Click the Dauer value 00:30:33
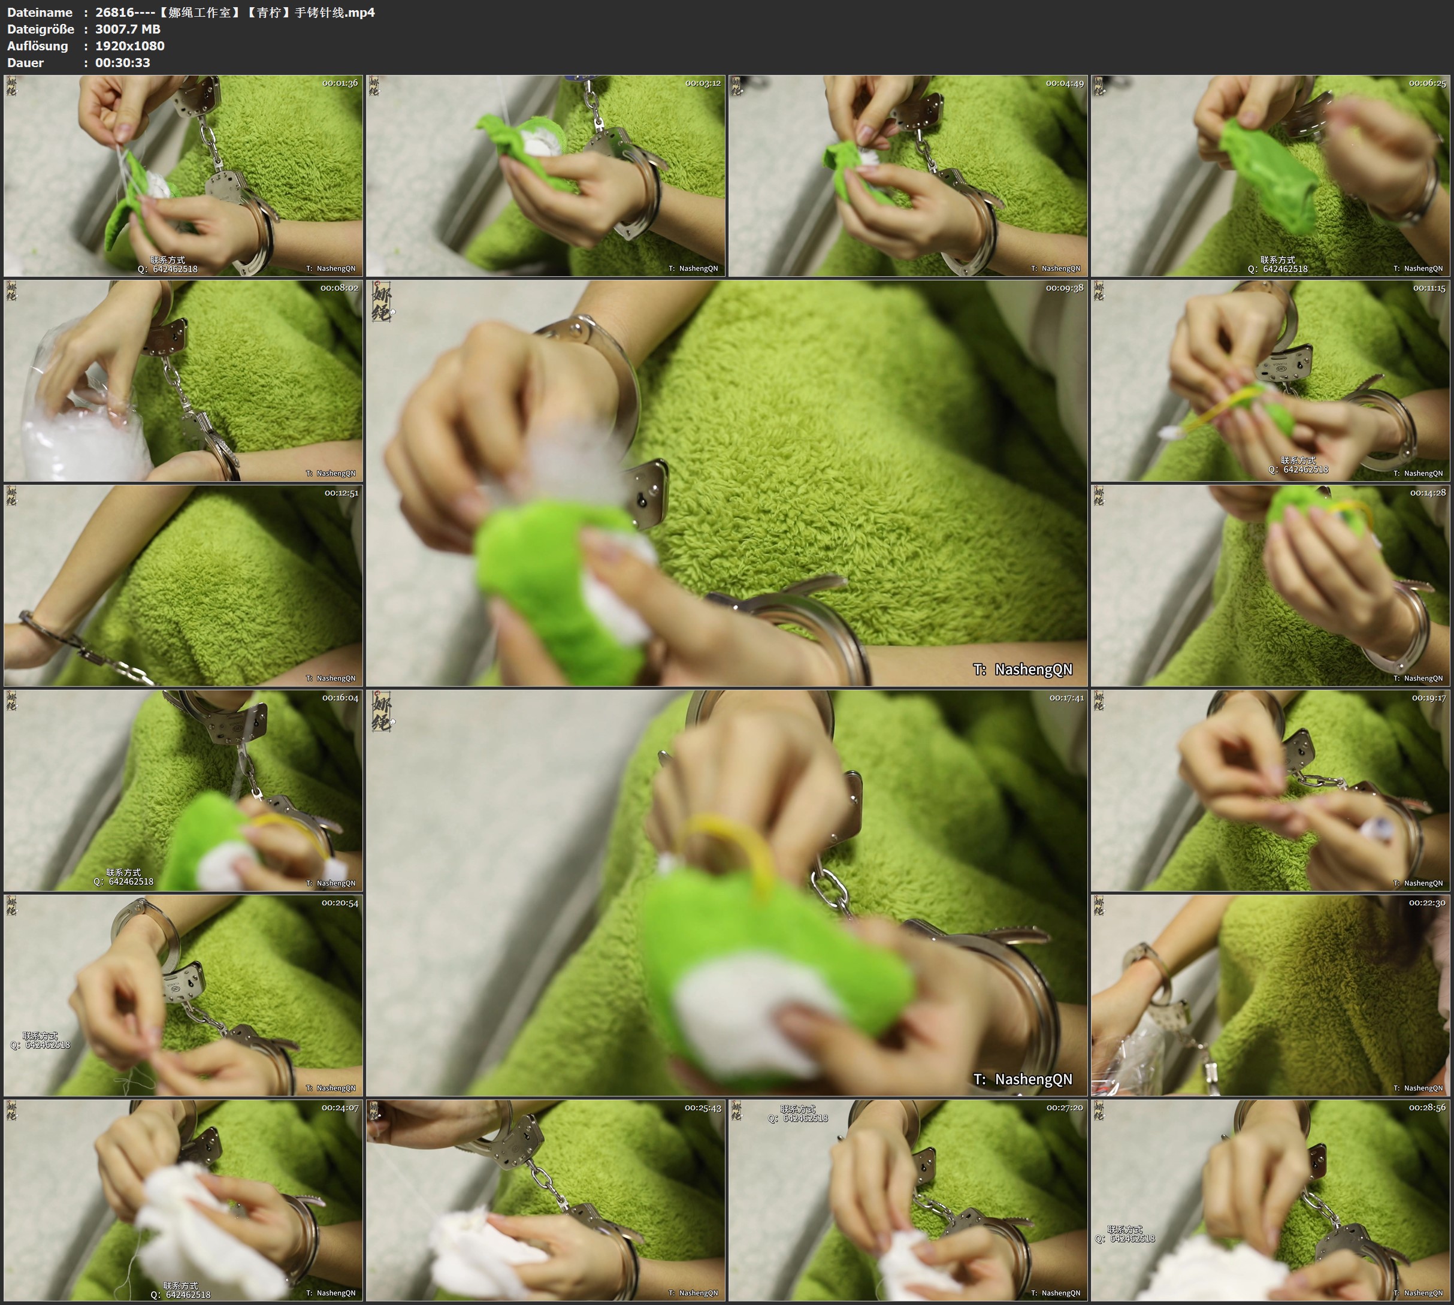This screenshot has width=1454, height=1305. click(123, 62)
